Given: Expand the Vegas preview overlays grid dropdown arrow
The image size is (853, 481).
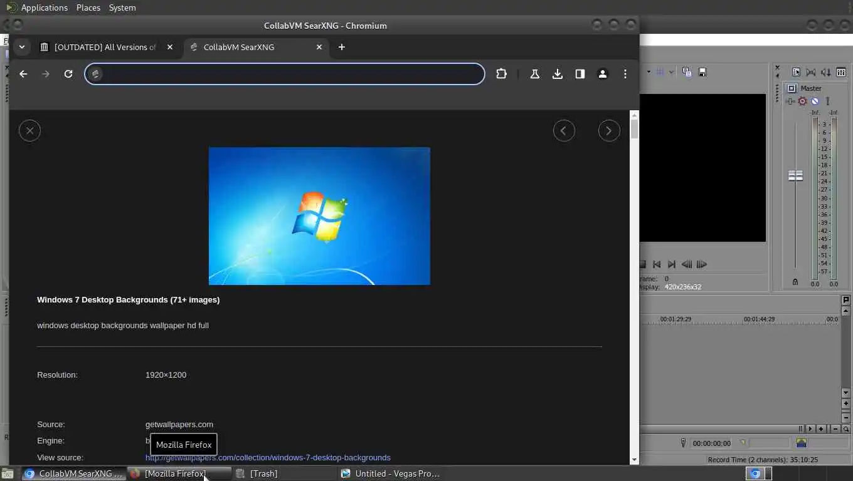Looking at the screenshot, I should click(671, 72).
